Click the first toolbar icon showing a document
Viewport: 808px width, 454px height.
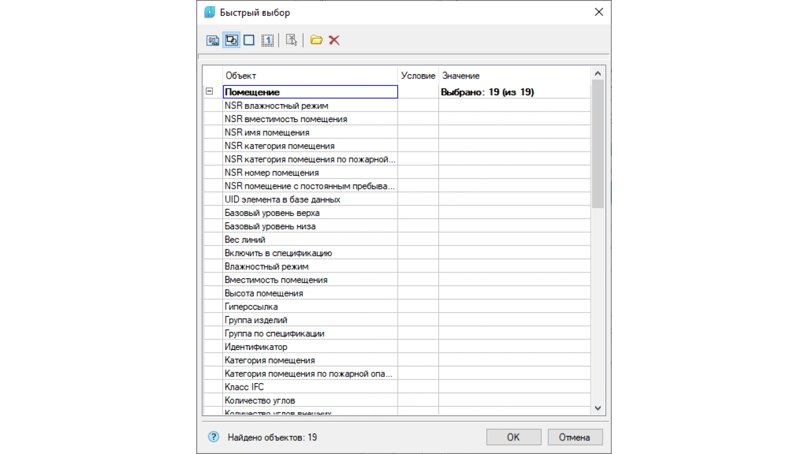tap(213, 40)
